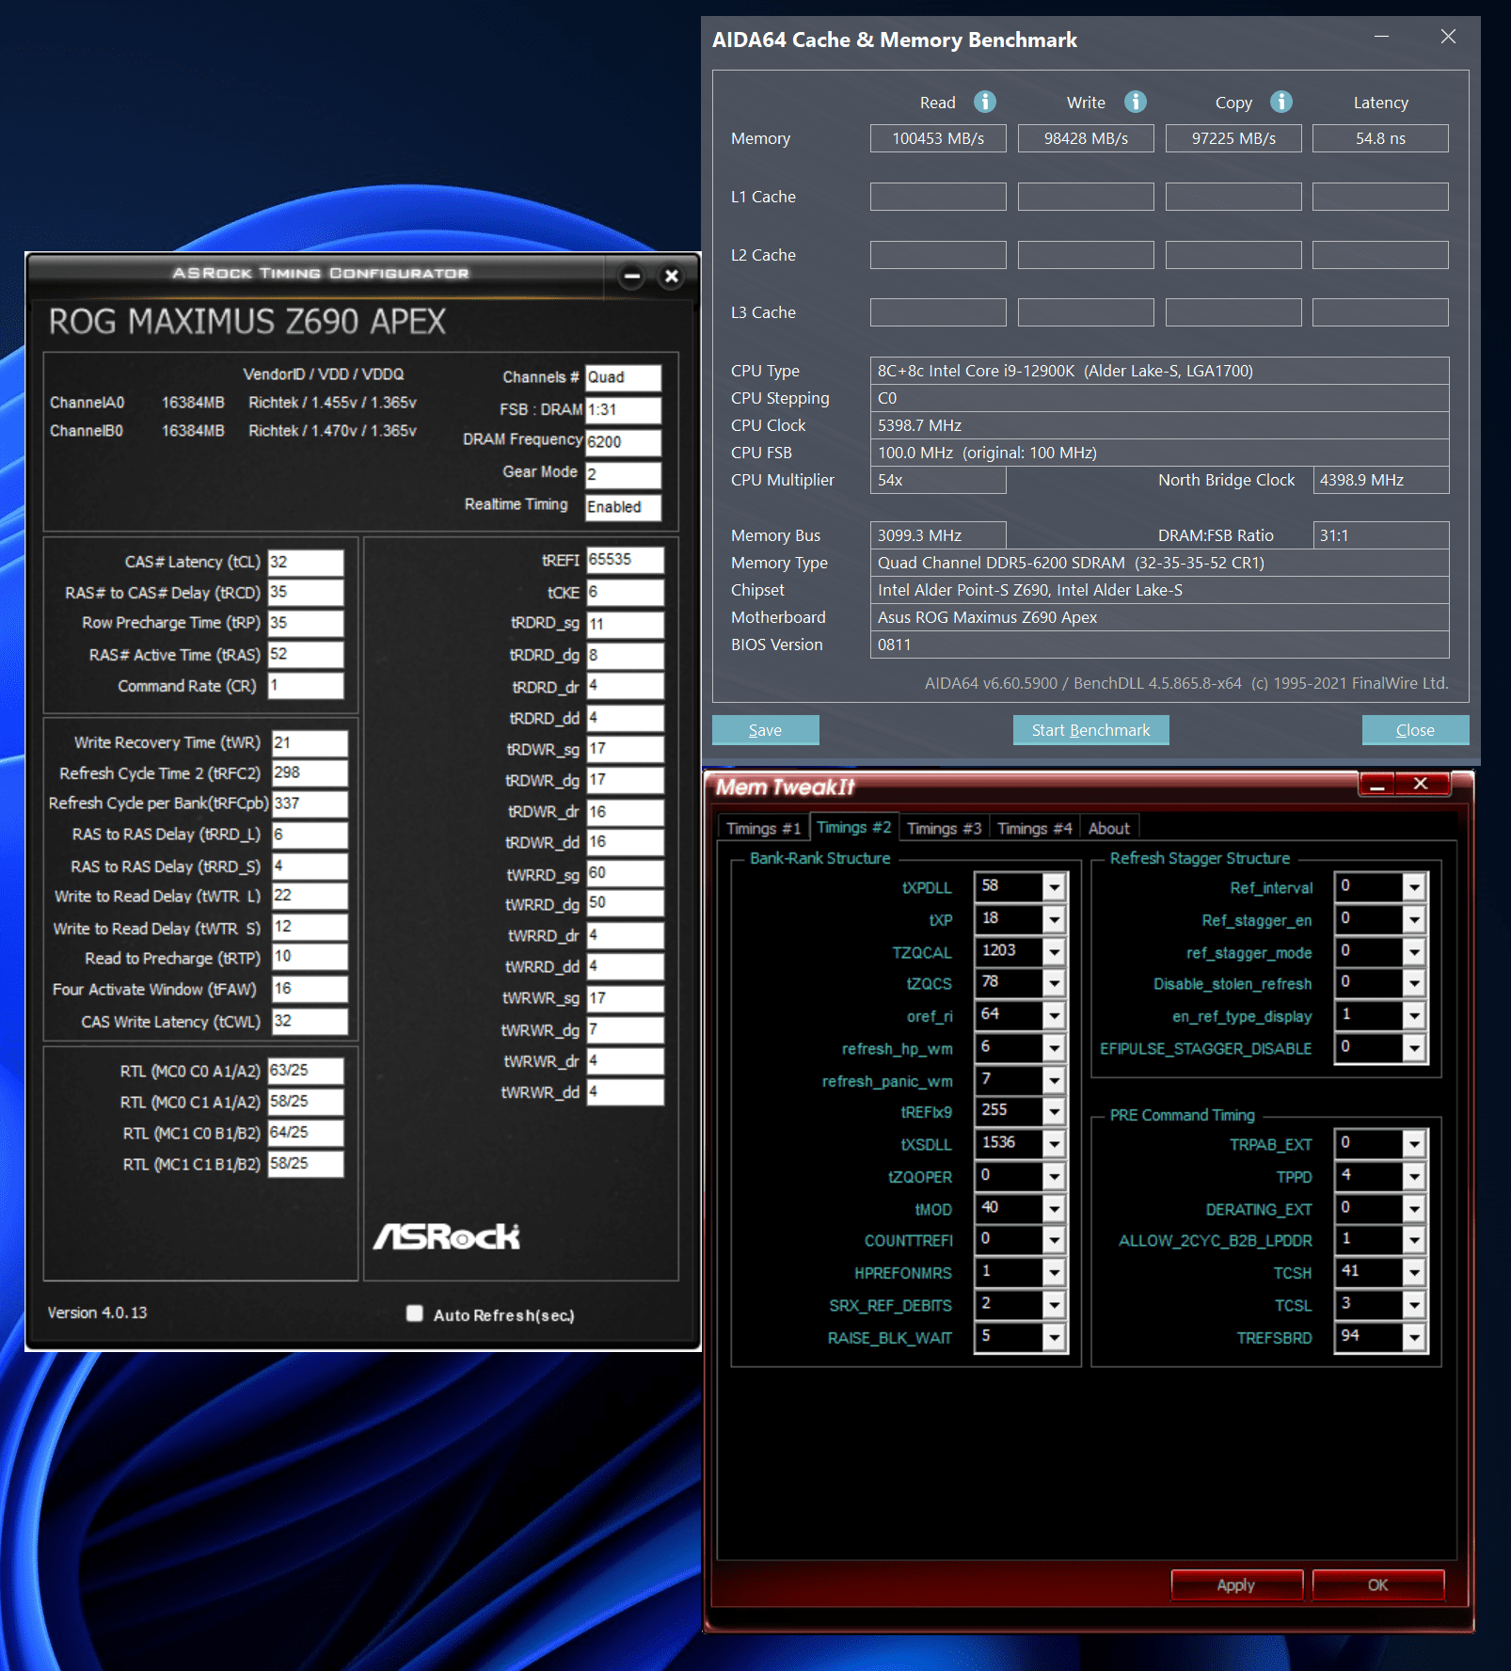Open the DERATING_EXT dropdown
Image resolution: width=1511 pixels, height=1671 pixels.
pos(1414,1209)
